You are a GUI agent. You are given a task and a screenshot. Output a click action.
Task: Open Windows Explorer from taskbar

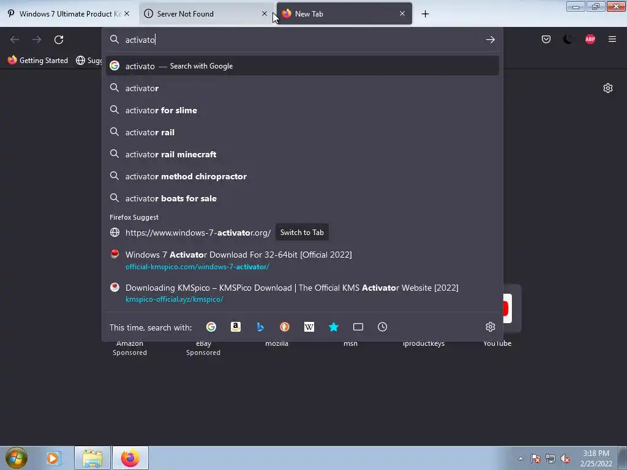(x=92, y=458)
